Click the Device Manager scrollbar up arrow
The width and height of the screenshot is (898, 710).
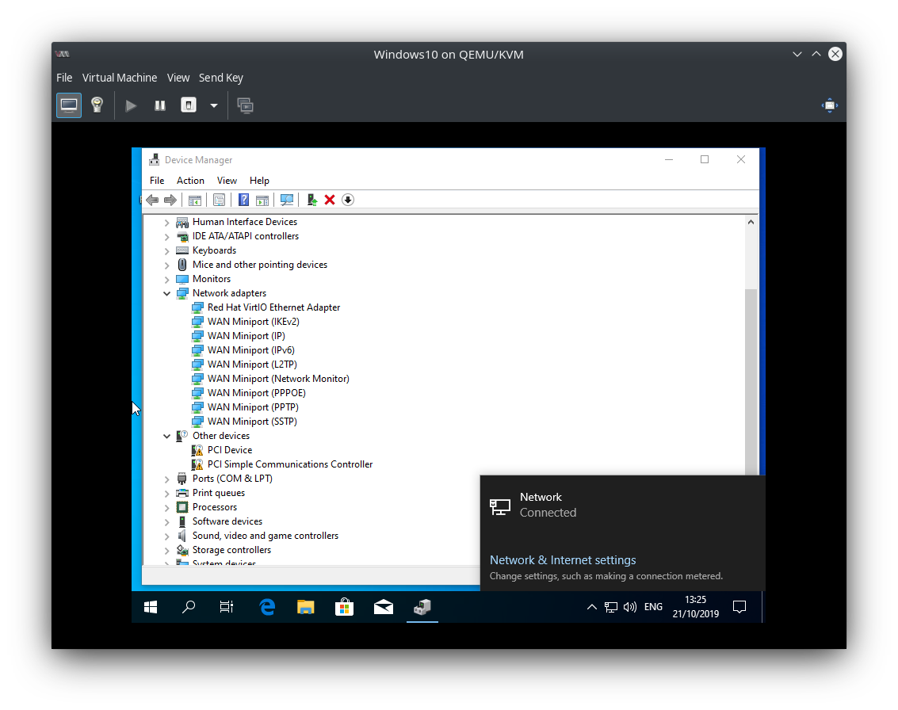751,222
